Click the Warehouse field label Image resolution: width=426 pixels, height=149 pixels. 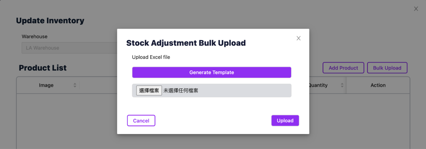[x=35, y=37]
